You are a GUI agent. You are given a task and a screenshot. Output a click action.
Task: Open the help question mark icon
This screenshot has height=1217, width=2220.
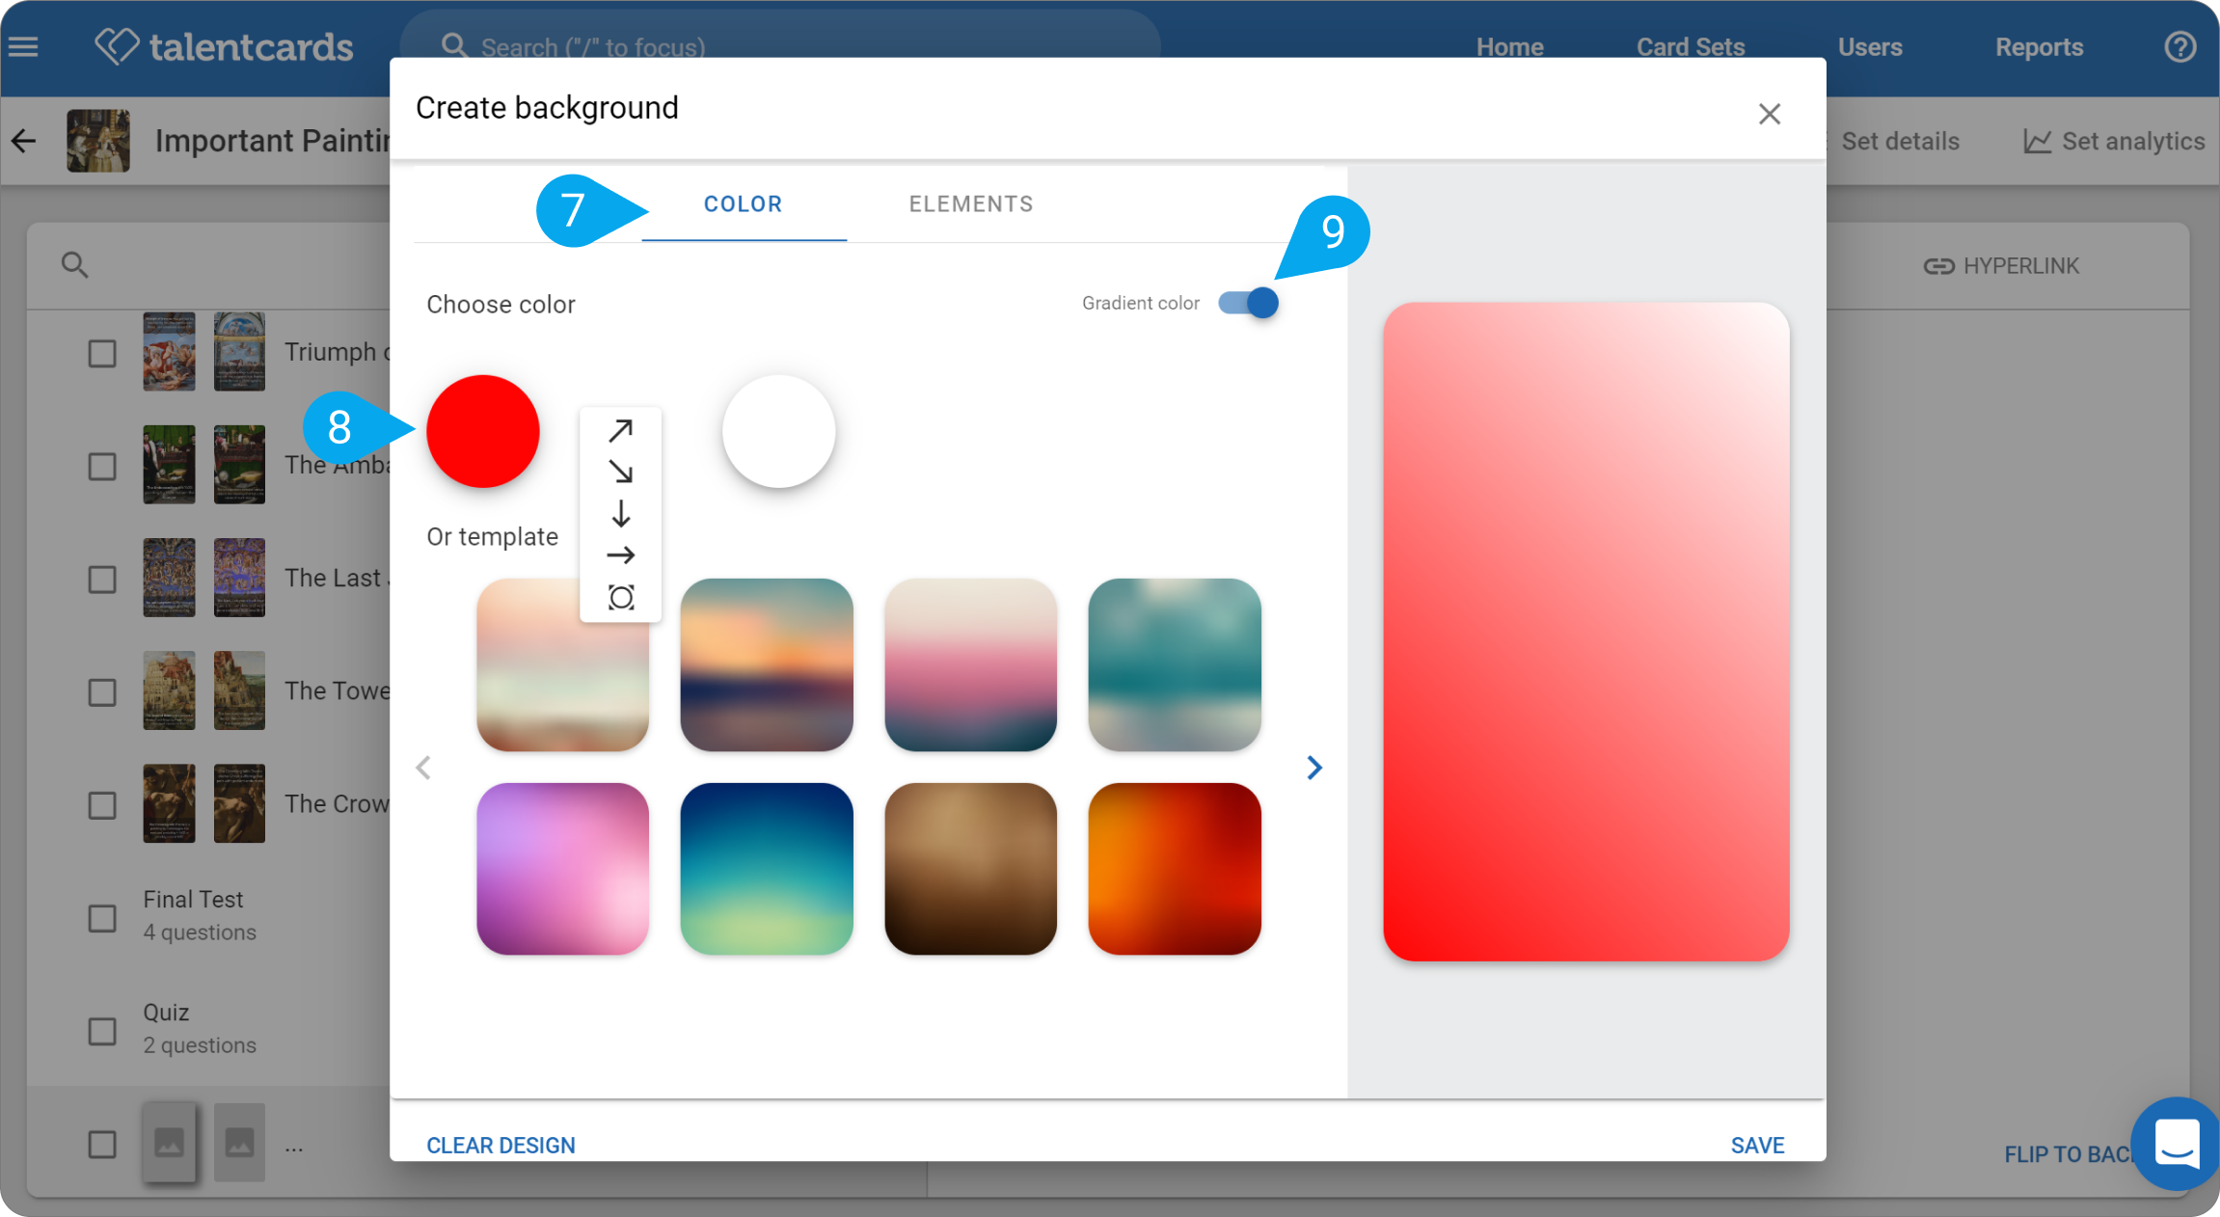tap(2179, 46)
